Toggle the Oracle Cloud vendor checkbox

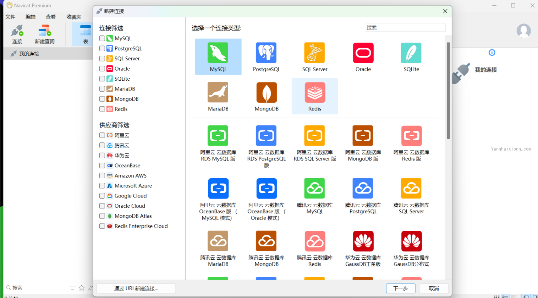(102, 206)
